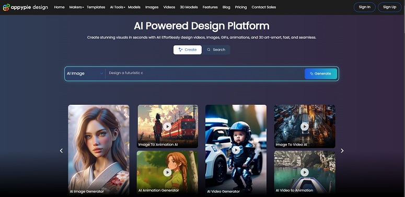Play the AI Video to Animation preview
The height and width of the screenshot is (197, 405).
click(x=305, y=173)
